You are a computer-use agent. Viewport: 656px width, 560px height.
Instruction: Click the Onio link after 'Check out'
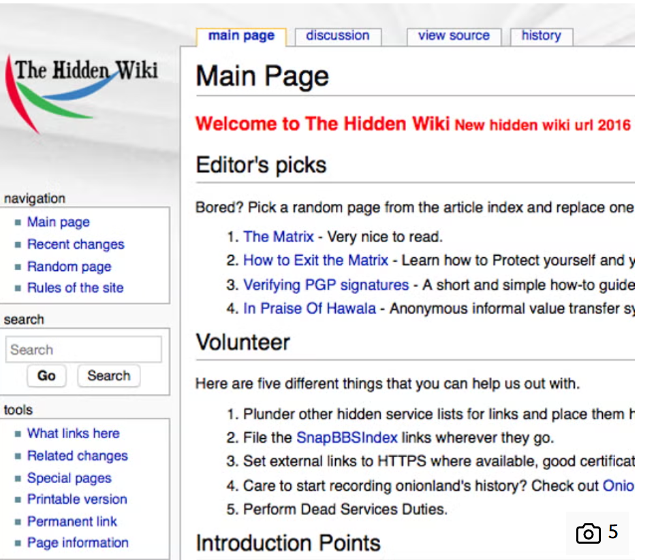tap(618, 486)
